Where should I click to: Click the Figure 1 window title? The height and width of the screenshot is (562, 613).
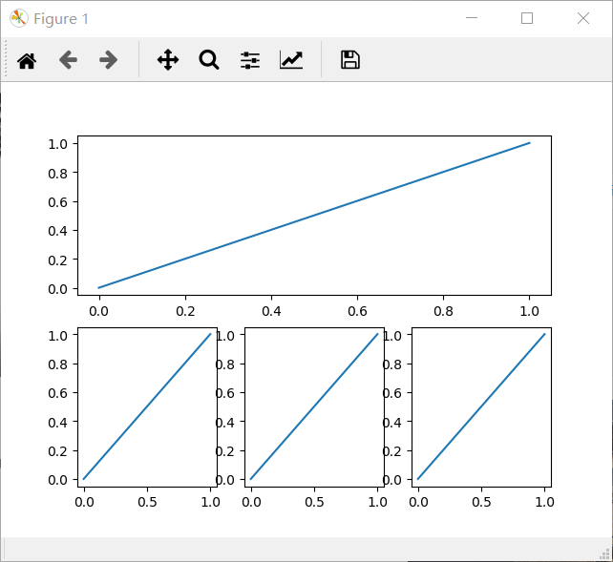tap(61, 19)
